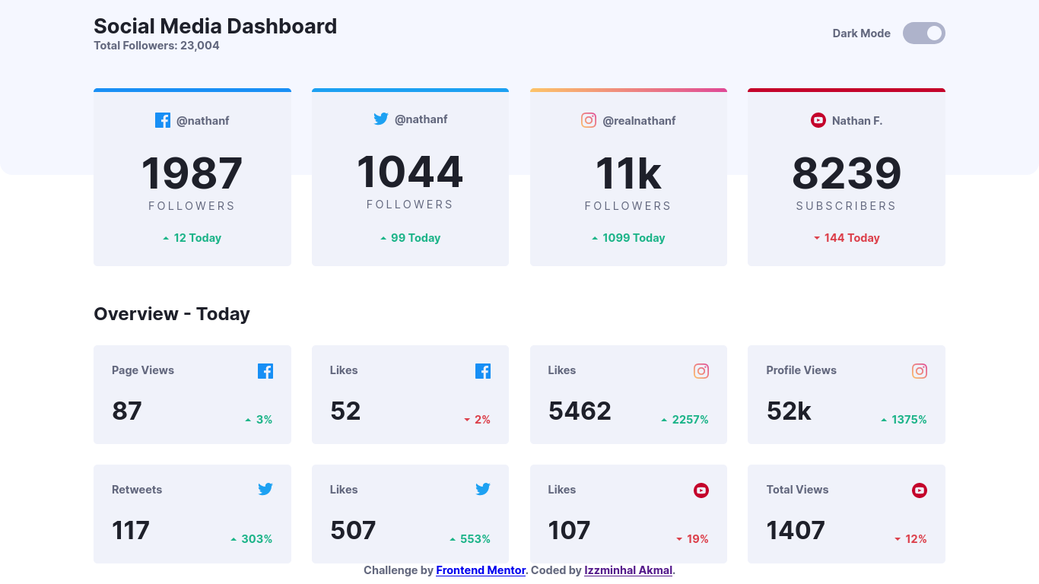Click the Twitter icon beside @nathanf

coord(381,119)
